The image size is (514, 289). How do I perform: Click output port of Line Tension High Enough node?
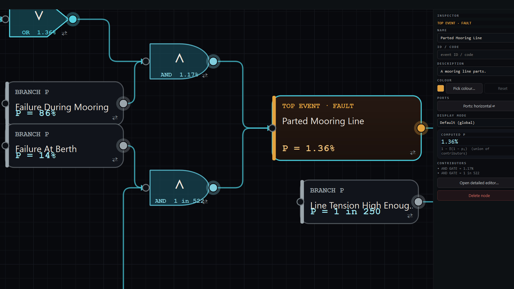(x=418, y=202)
